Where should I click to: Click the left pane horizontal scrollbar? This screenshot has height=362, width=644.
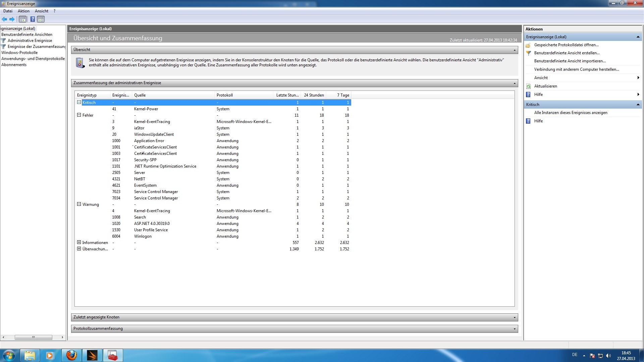coord(33,337)
